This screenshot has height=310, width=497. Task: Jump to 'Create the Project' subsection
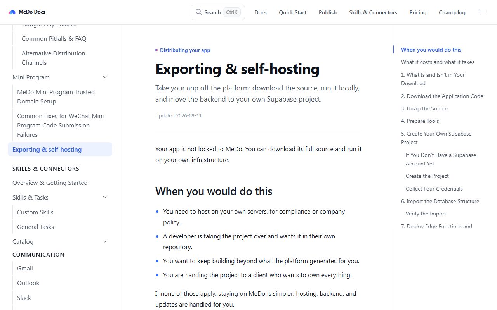coord(427,176)
